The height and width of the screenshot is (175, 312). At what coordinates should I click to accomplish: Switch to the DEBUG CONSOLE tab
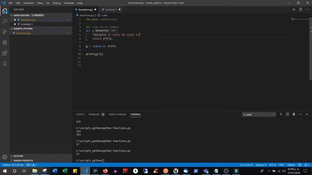point(117,115)
